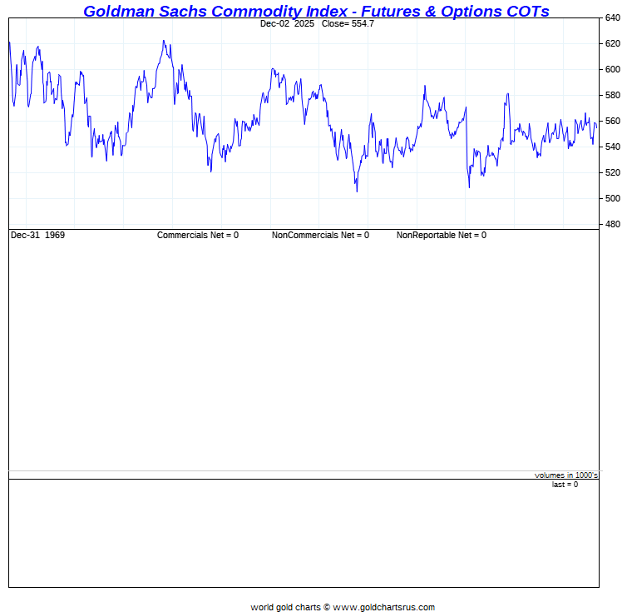Image resolution: width=632 pixels, height=612 pixels.
Task: Click the 540 axis value
Action: 613,147
